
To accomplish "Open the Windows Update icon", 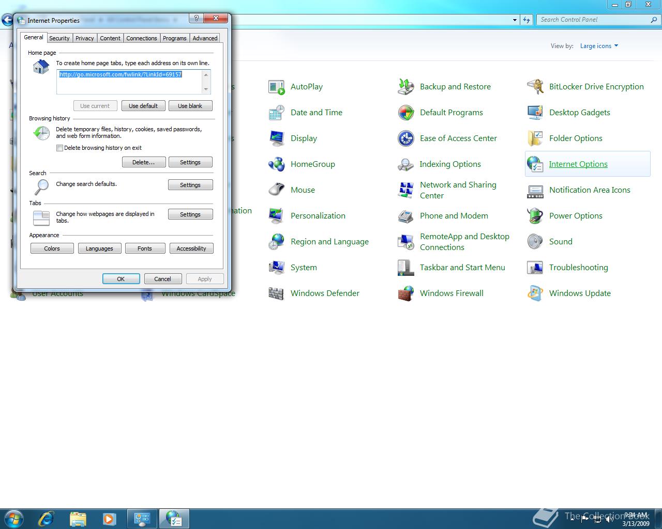I will point(535,293).
